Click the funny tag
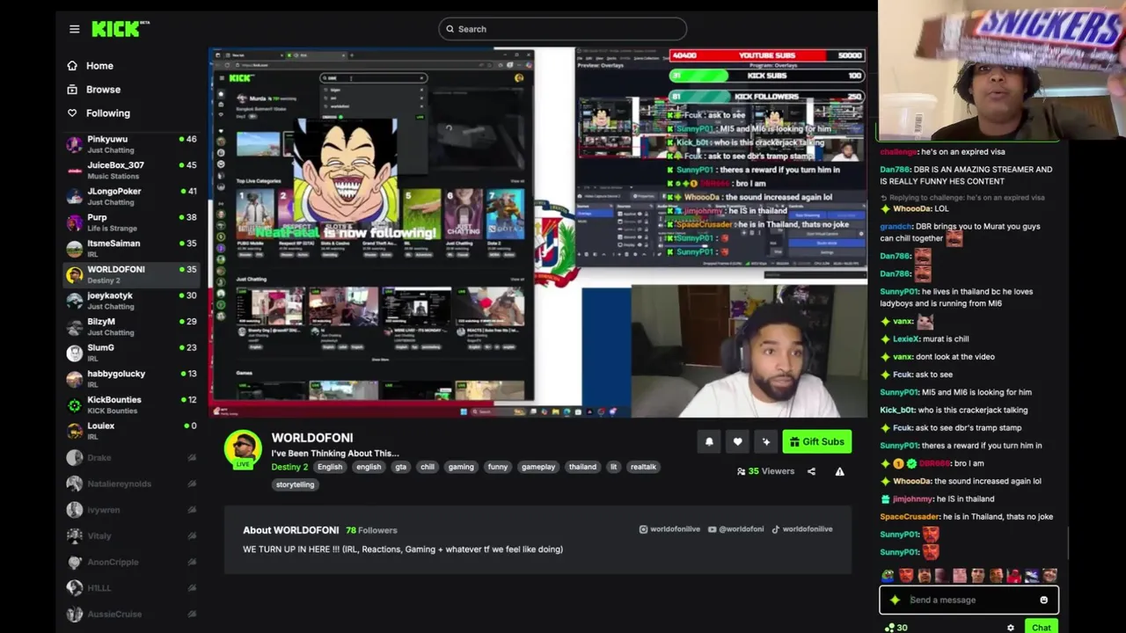Viewport: 1126px width, 633px height. [x=498, y=467]
